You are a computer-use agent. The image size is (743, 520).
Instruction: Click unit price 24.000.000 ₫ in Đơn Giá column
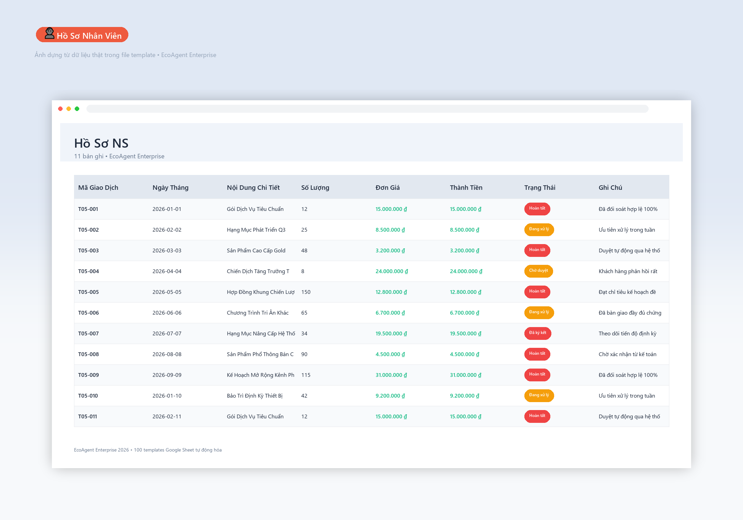392,271
